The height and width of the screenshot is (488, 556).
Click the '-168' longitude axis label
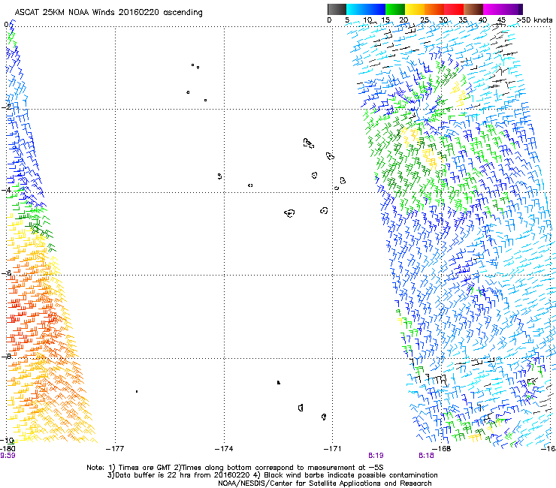[442, 449]
